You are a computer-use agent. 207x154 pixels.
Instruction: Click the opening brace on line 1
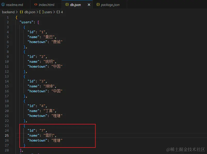coord(17,17)
